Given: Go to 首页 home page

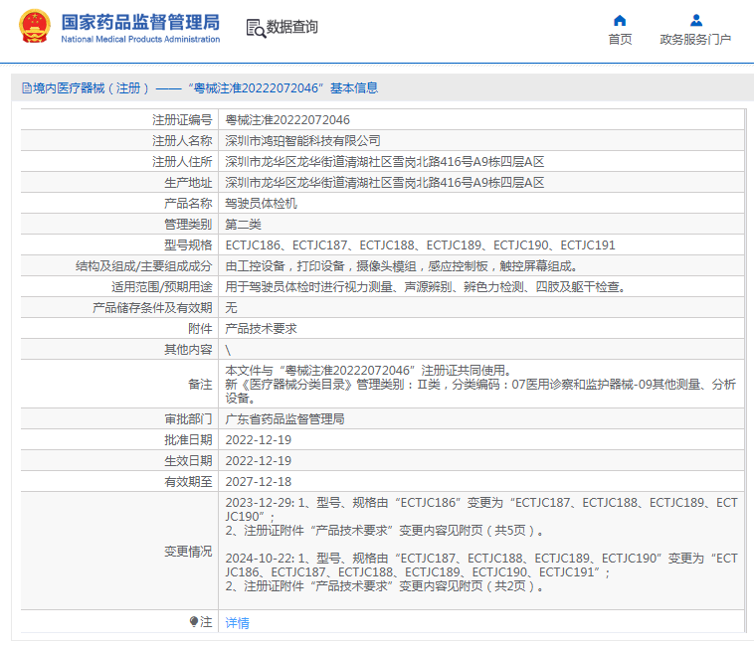Looking at the screenshot, I should pos(620,40).
